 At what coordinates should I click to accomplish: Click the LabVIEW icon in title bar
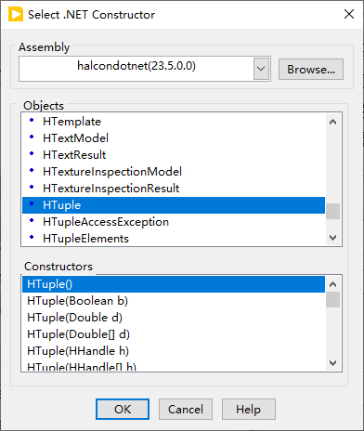16,15
